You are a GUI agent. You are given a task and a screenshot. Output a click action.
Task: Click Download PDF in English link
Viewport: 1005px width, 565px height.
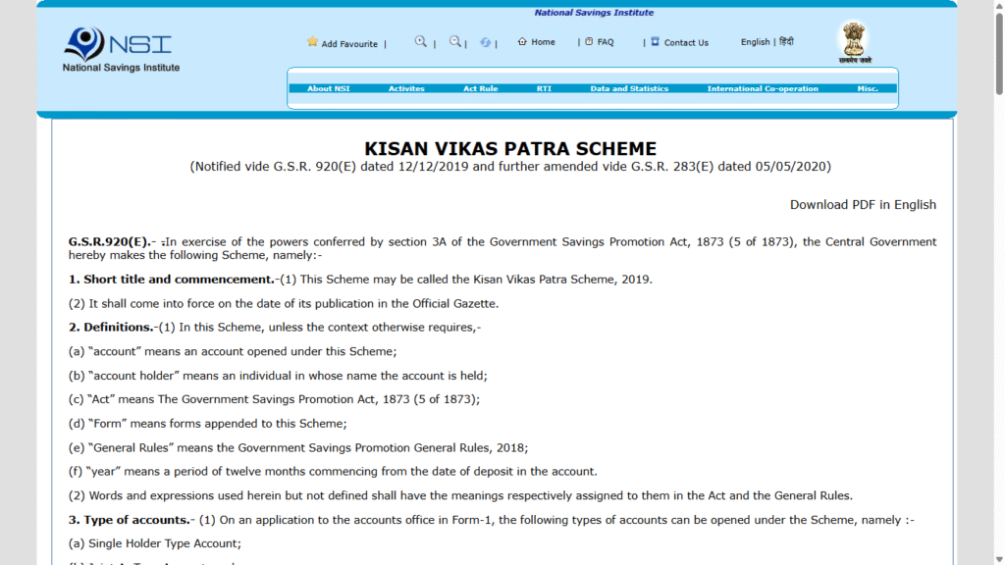click(x=862, y=204)
